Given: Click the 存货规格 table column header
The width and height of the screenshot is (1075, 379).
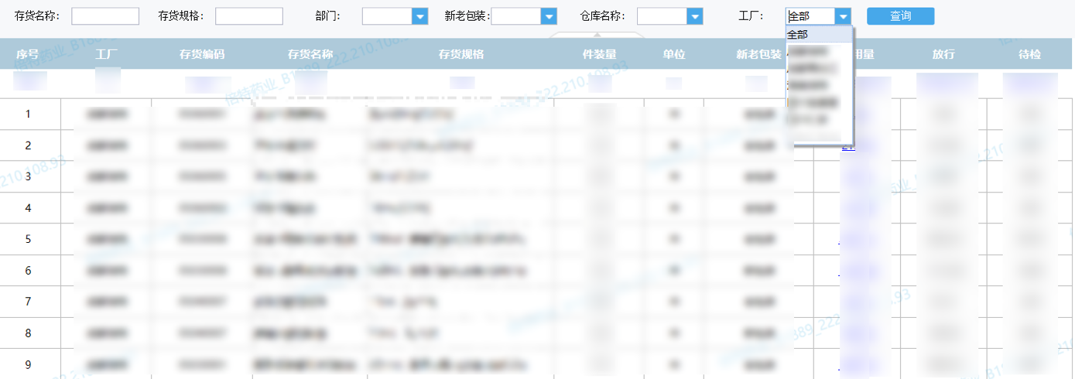Looking at the screenshot, I should [x=461, y=55].
